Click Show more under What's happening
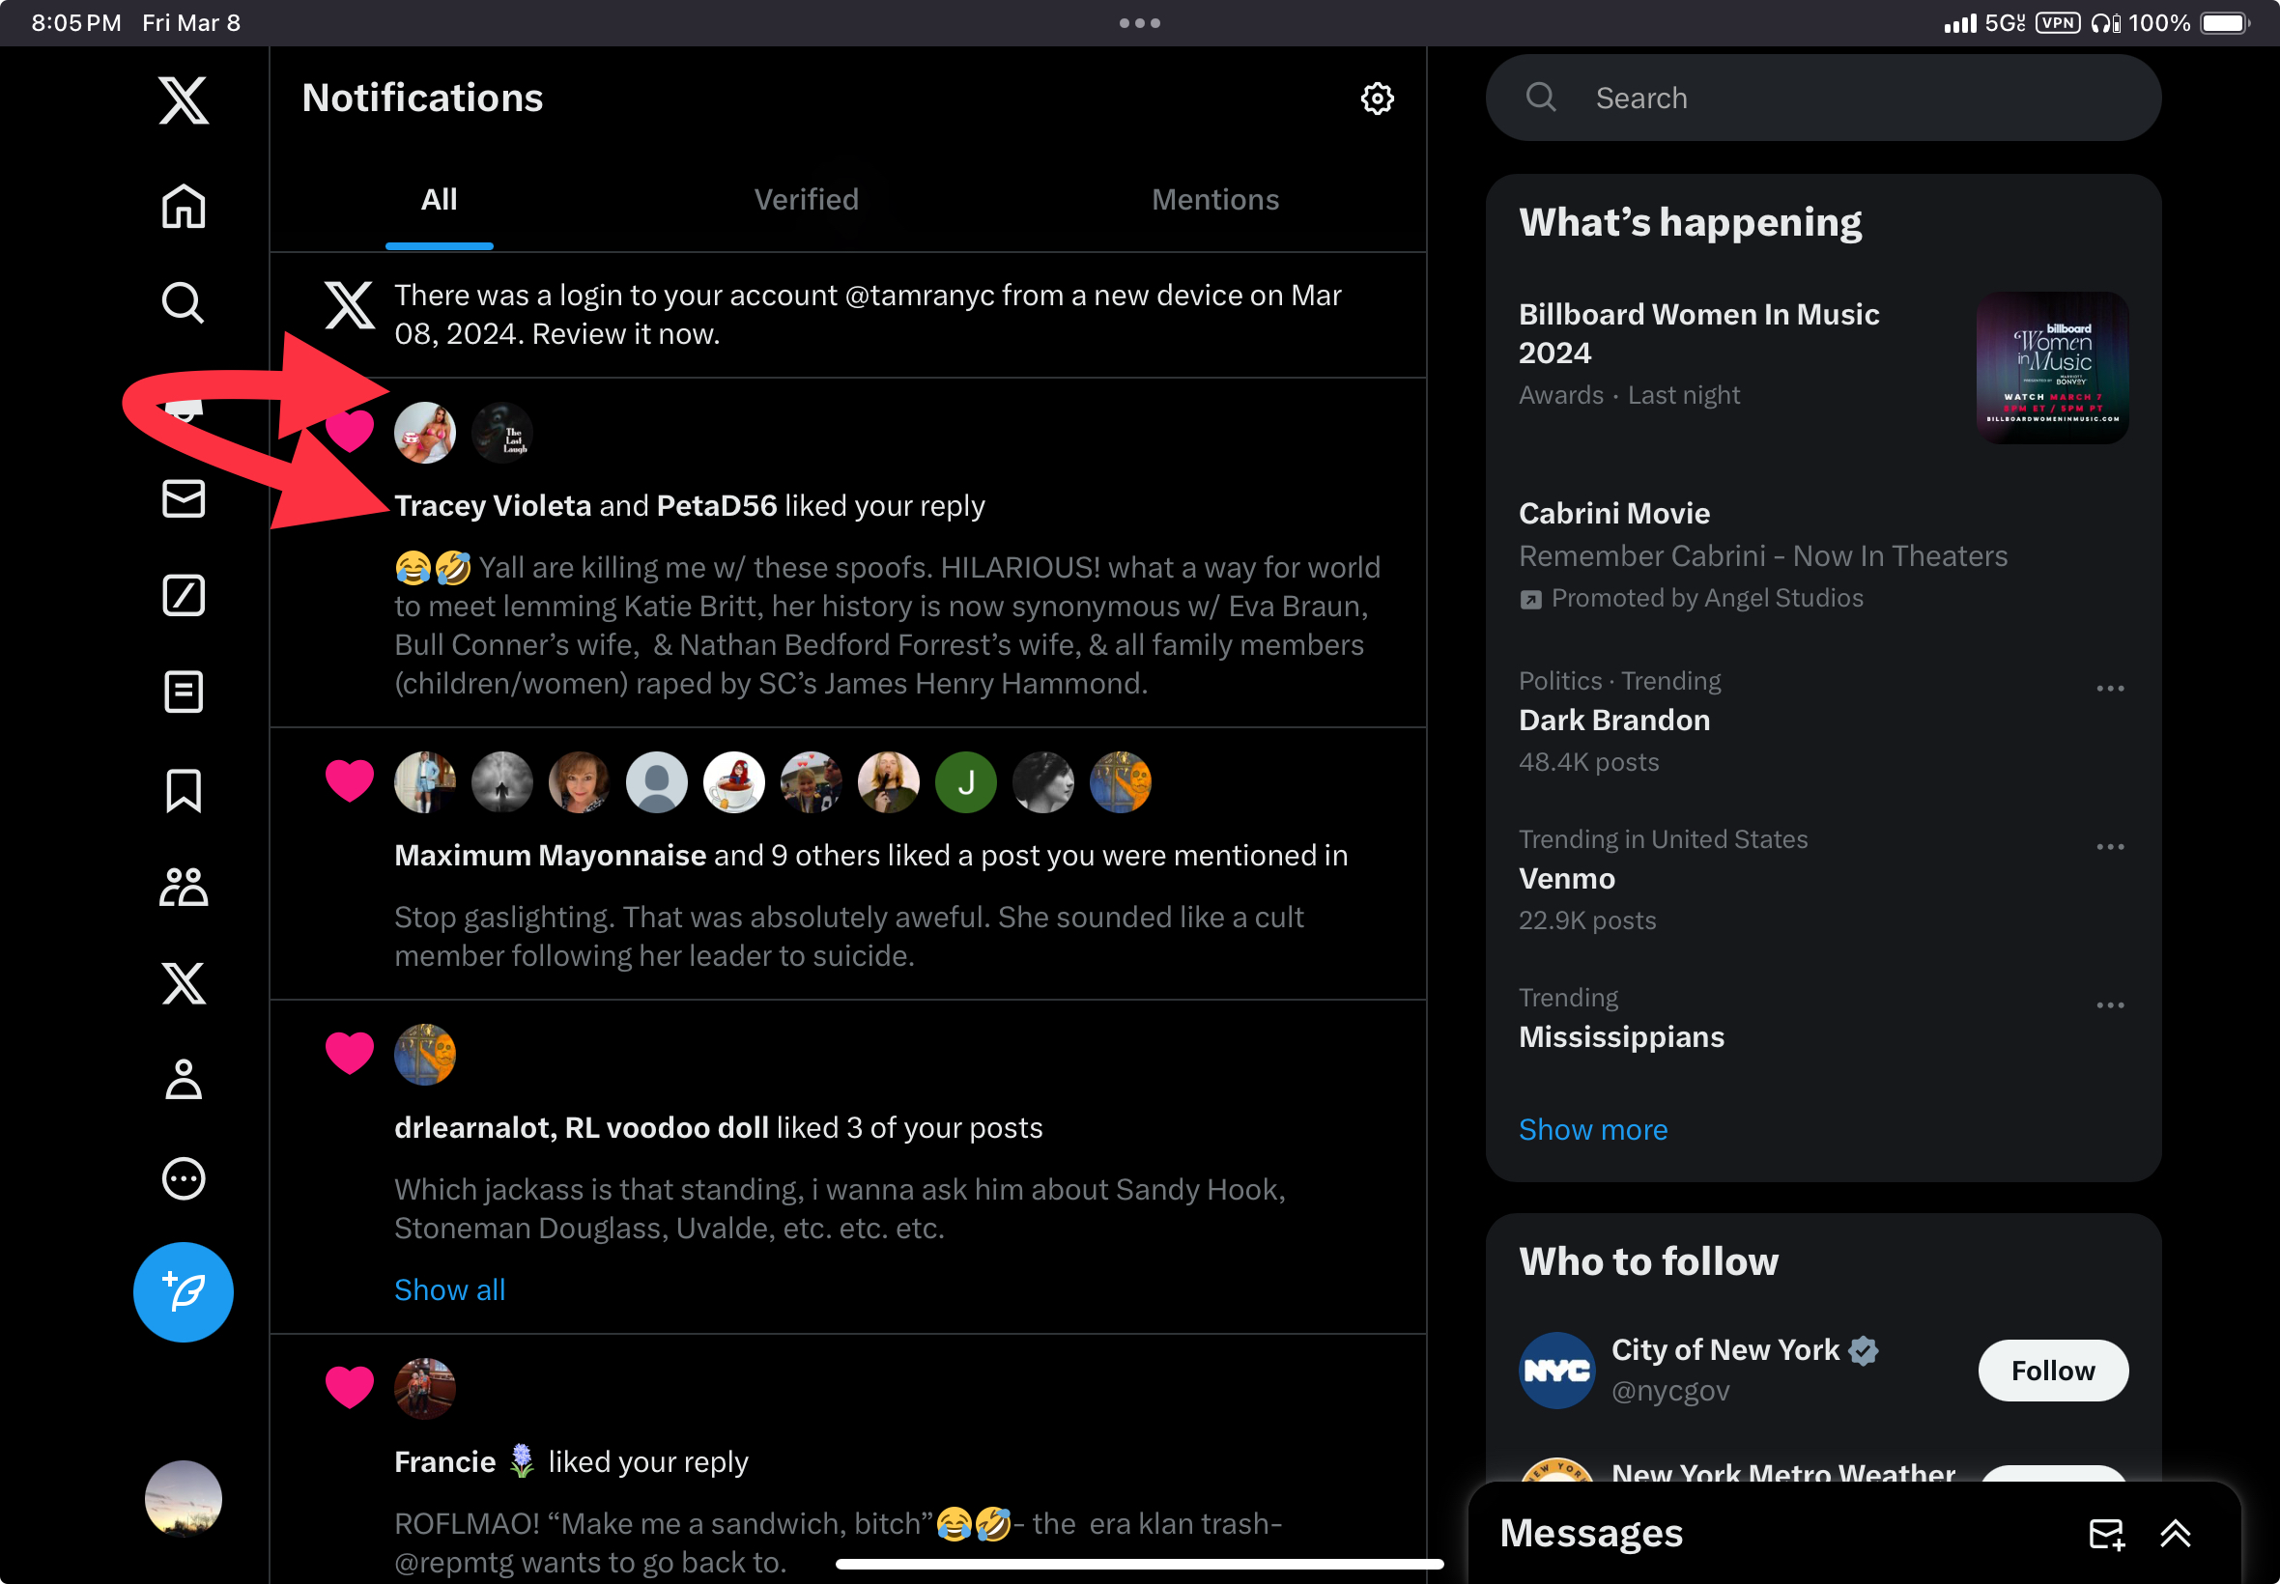This screenshot has width=2280, height=1584. pyautogui.click(x=1592, y=1129)
